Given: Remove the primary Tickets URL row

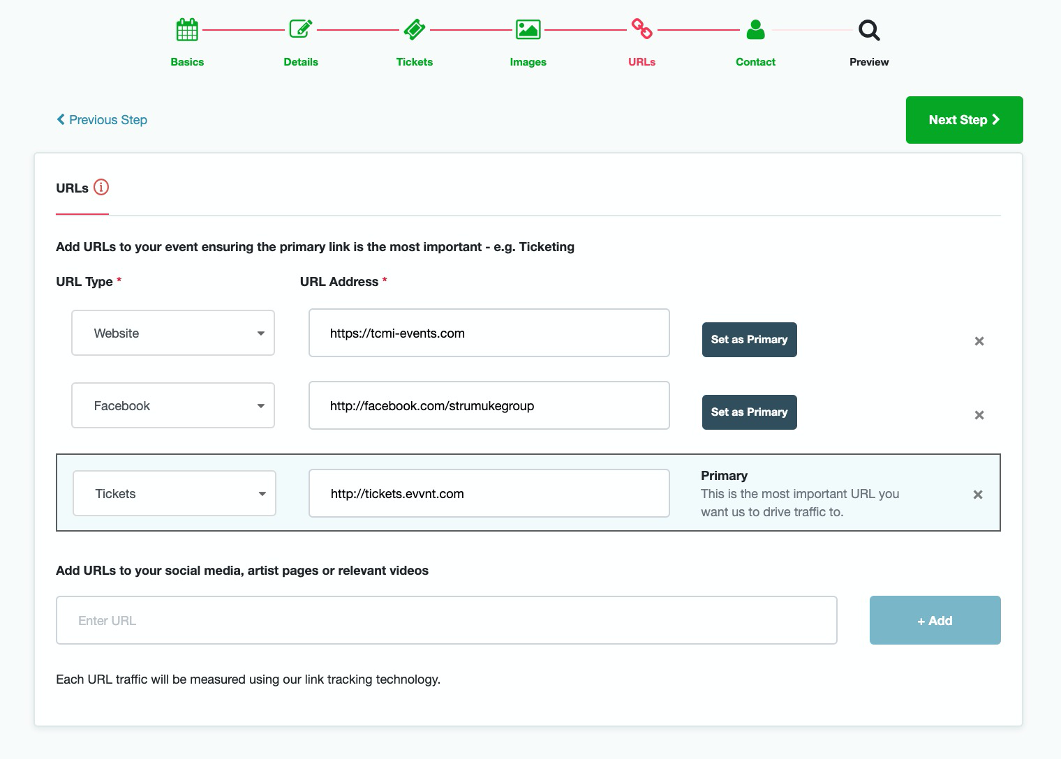Looking at the screenshot, I should point(978,495).
